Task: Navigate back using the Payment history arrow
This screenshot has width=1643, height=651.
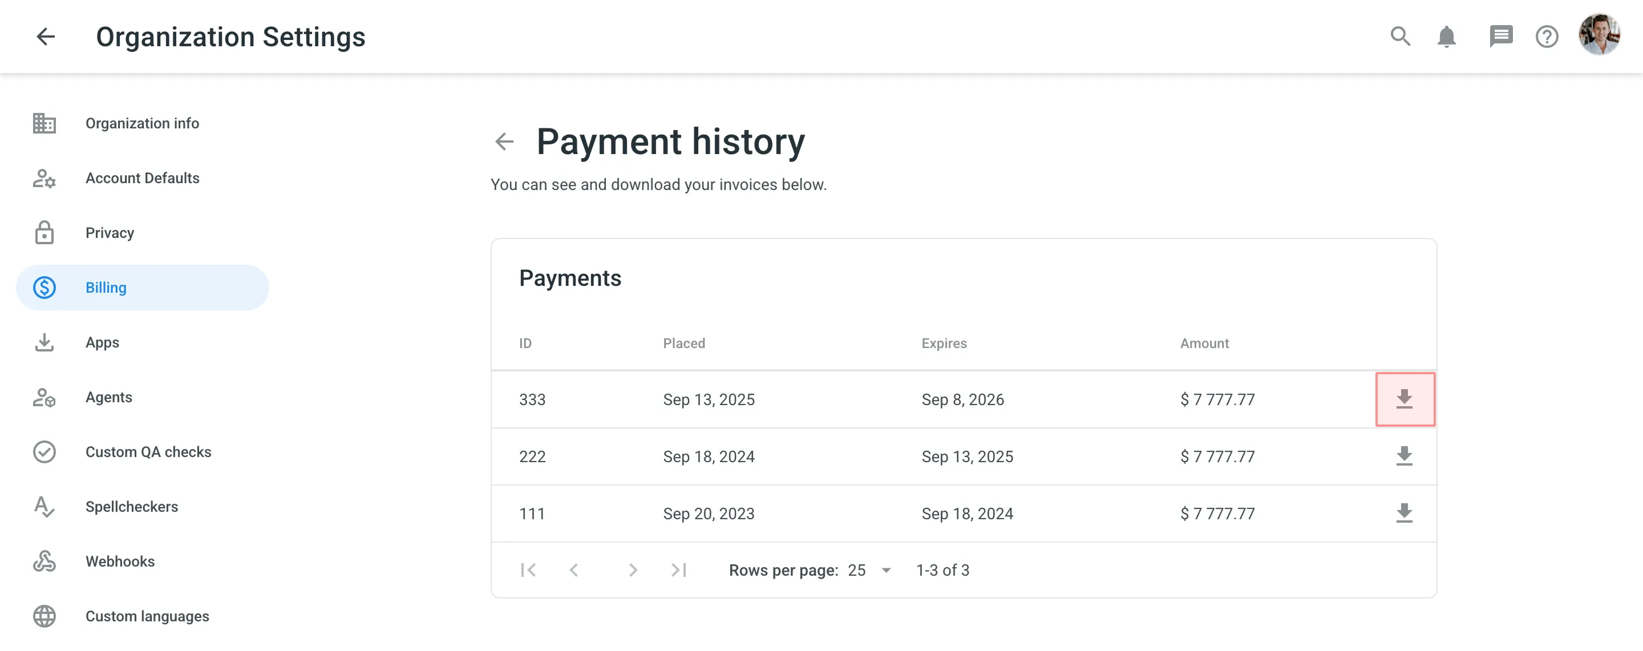Action: (504, 141)
